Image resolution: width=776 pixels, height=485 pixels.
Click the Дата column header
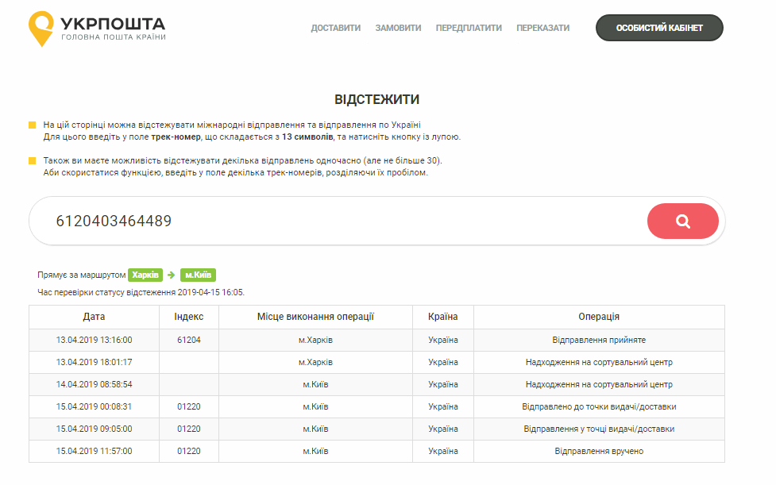[x=94, y=317]
